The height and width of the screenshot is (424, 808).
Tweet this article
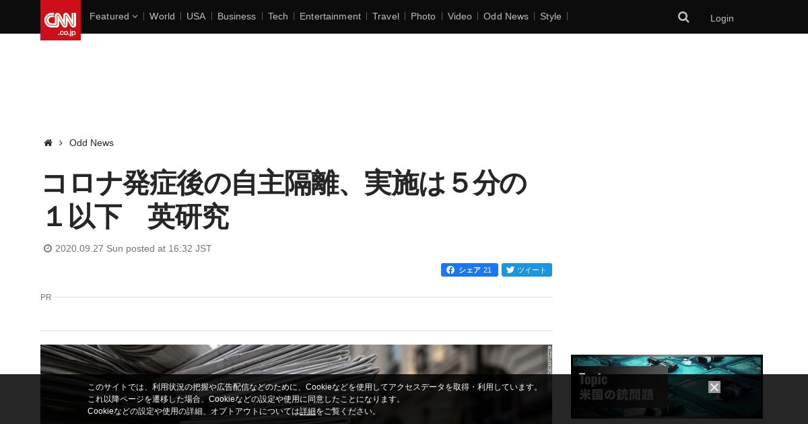(527, 270)
